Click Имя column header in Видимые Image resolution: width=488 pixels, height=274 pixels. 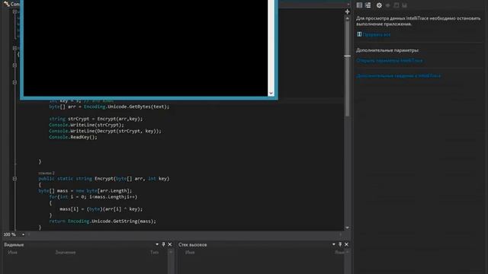click(13, 252)
